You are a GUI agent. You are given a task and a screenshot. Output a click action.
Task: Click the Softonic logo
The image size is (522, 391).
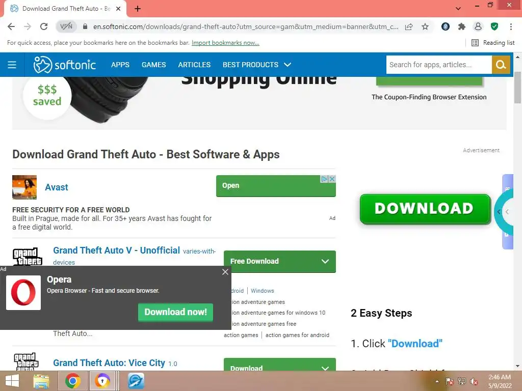(65, 65)
